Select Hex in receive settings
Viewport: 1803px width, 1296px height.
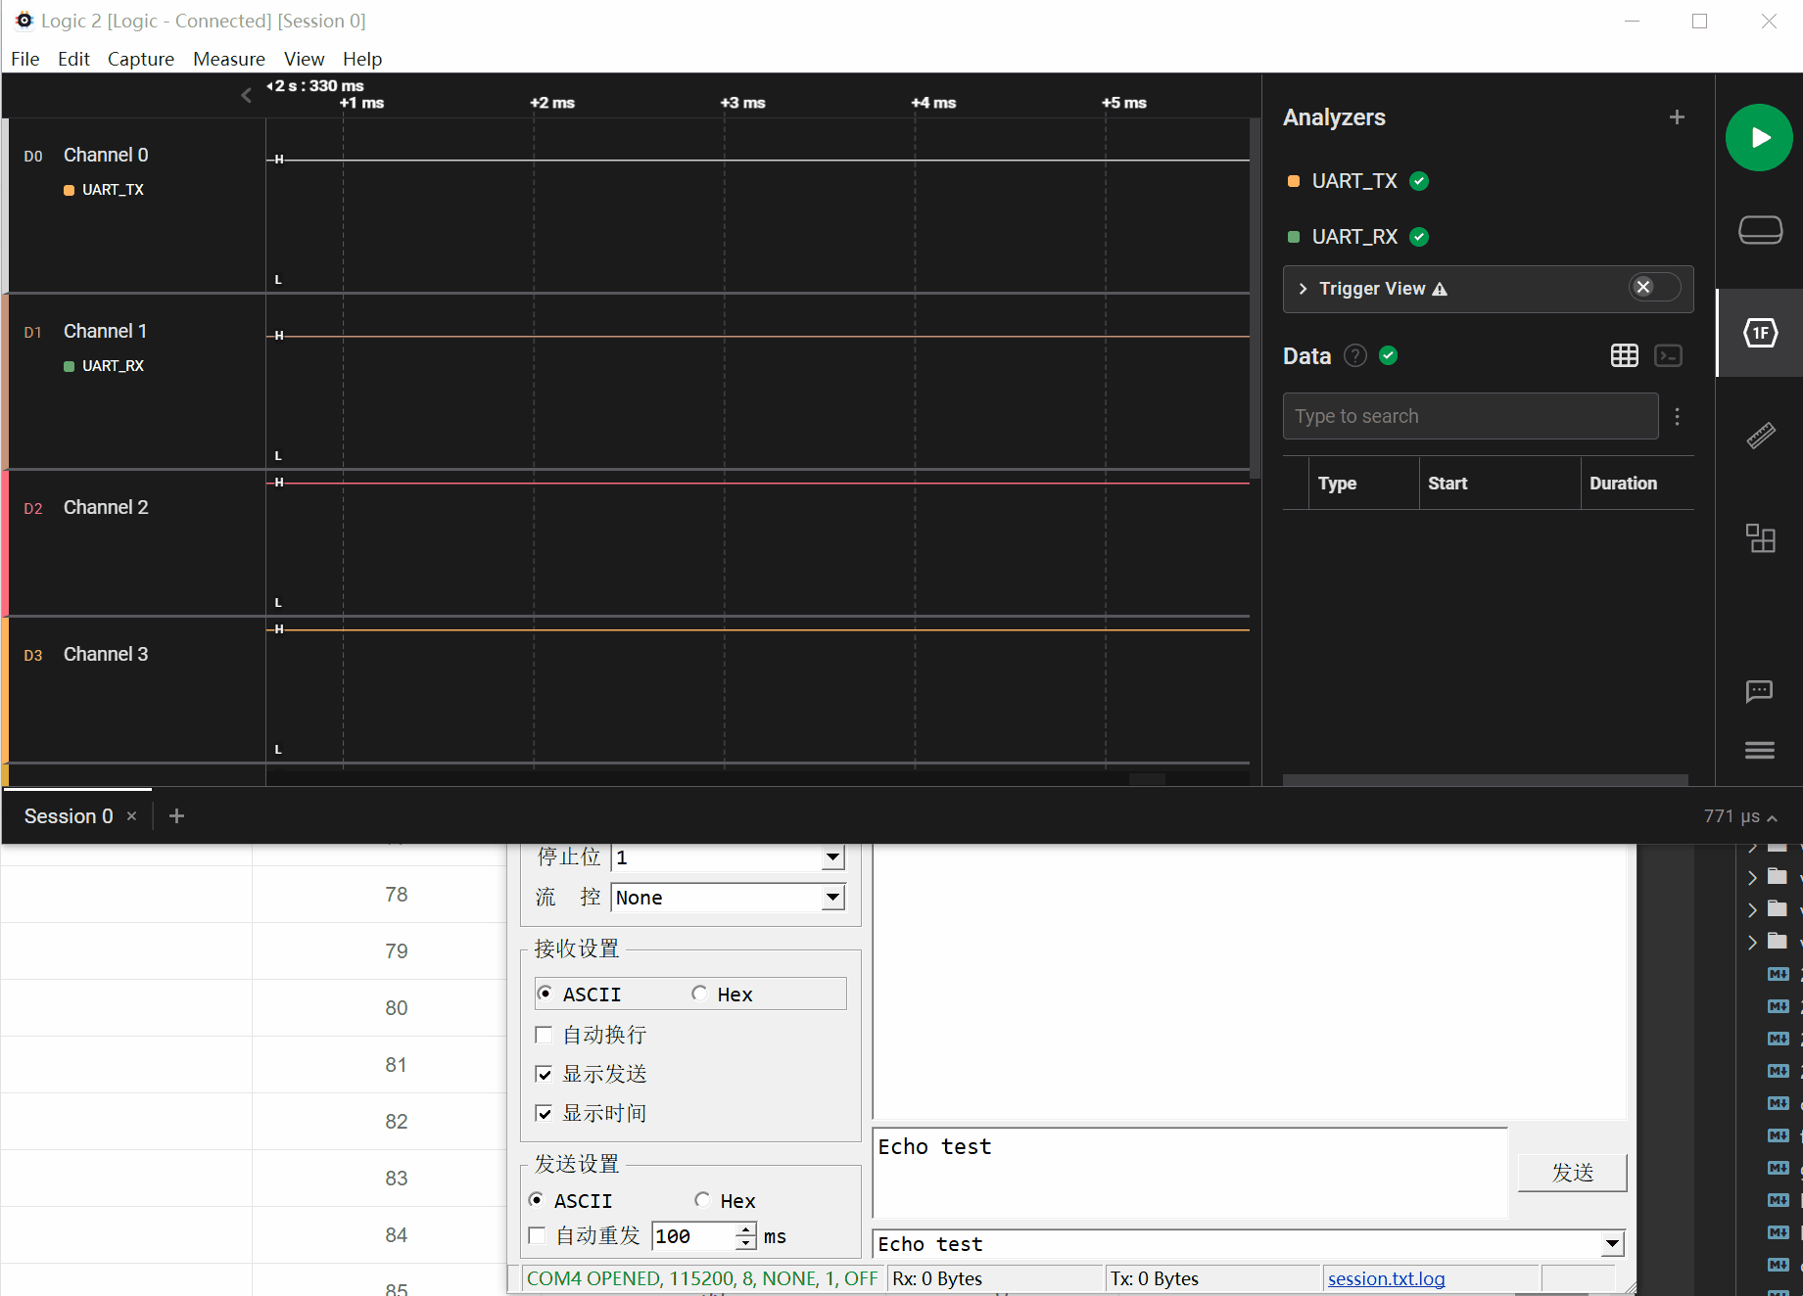[699, 994]
